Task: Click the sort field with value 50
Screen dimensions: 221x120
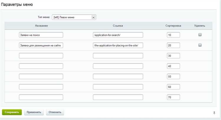Action: pos(173,77)
